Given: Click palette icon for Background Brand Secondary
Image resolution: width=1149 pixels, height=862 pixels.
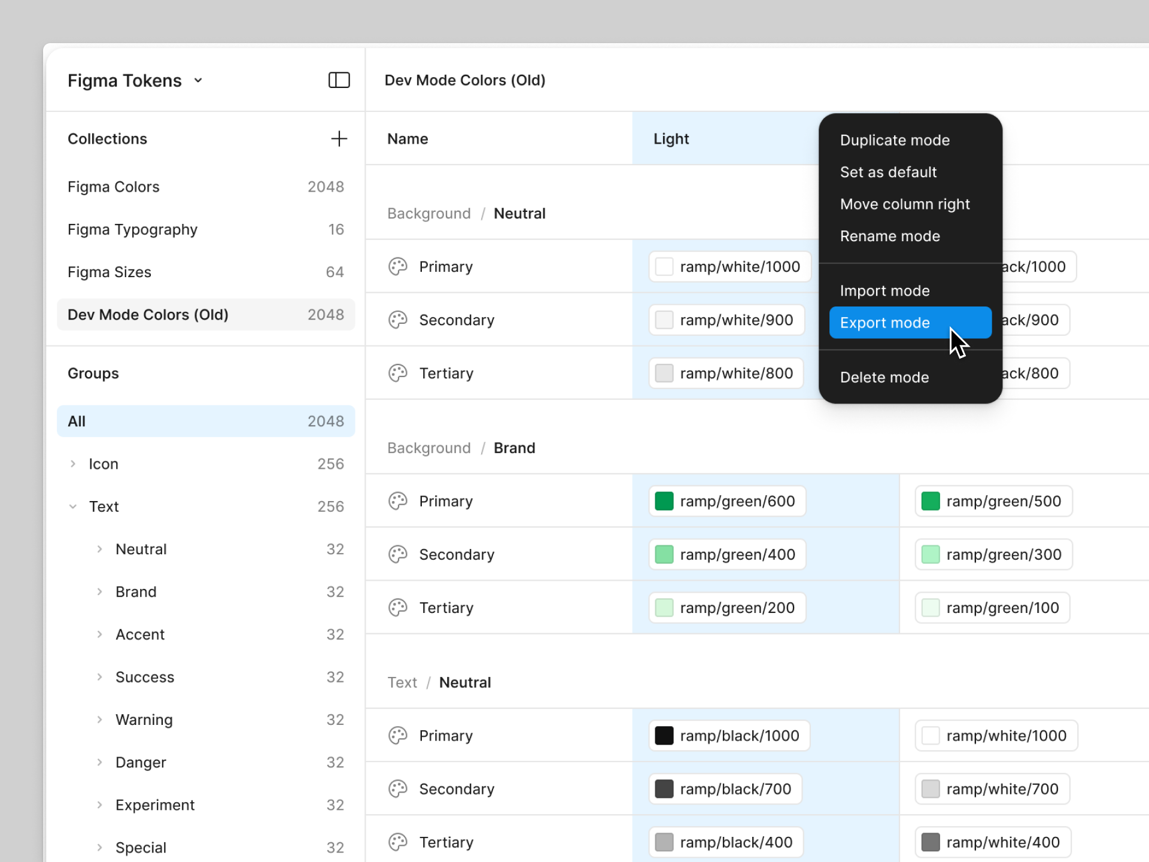Looking at the screenshot, I should click(397, 554).
